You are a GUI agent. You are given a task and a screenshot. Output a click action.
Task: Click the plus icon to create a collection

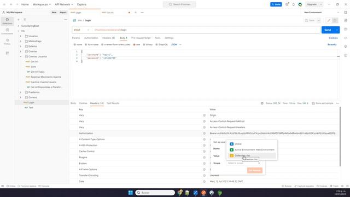[x=19, y=20]
